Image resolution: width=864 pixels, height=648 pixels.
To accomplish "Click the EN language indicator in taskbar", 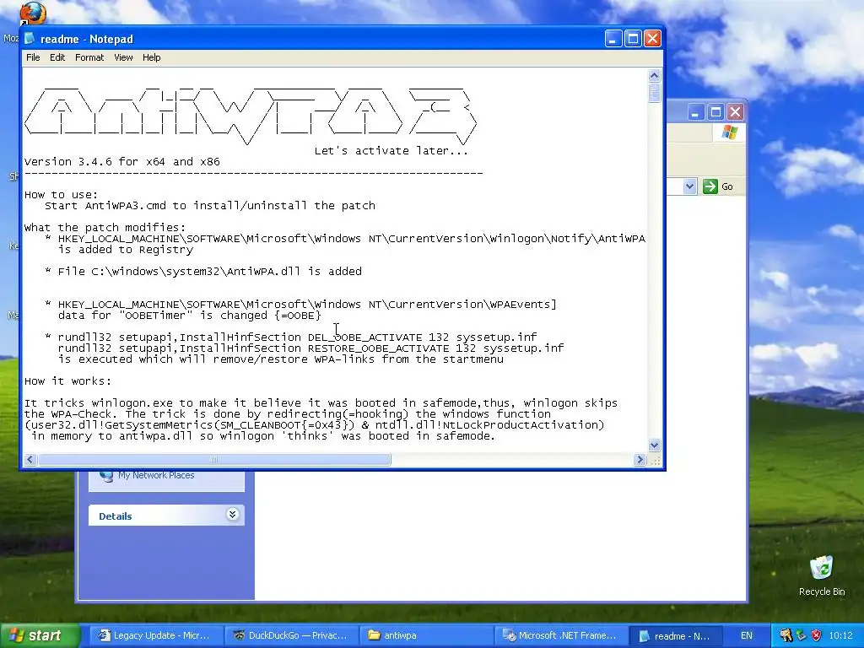I will pyautogui.click(x=746, y=636).
